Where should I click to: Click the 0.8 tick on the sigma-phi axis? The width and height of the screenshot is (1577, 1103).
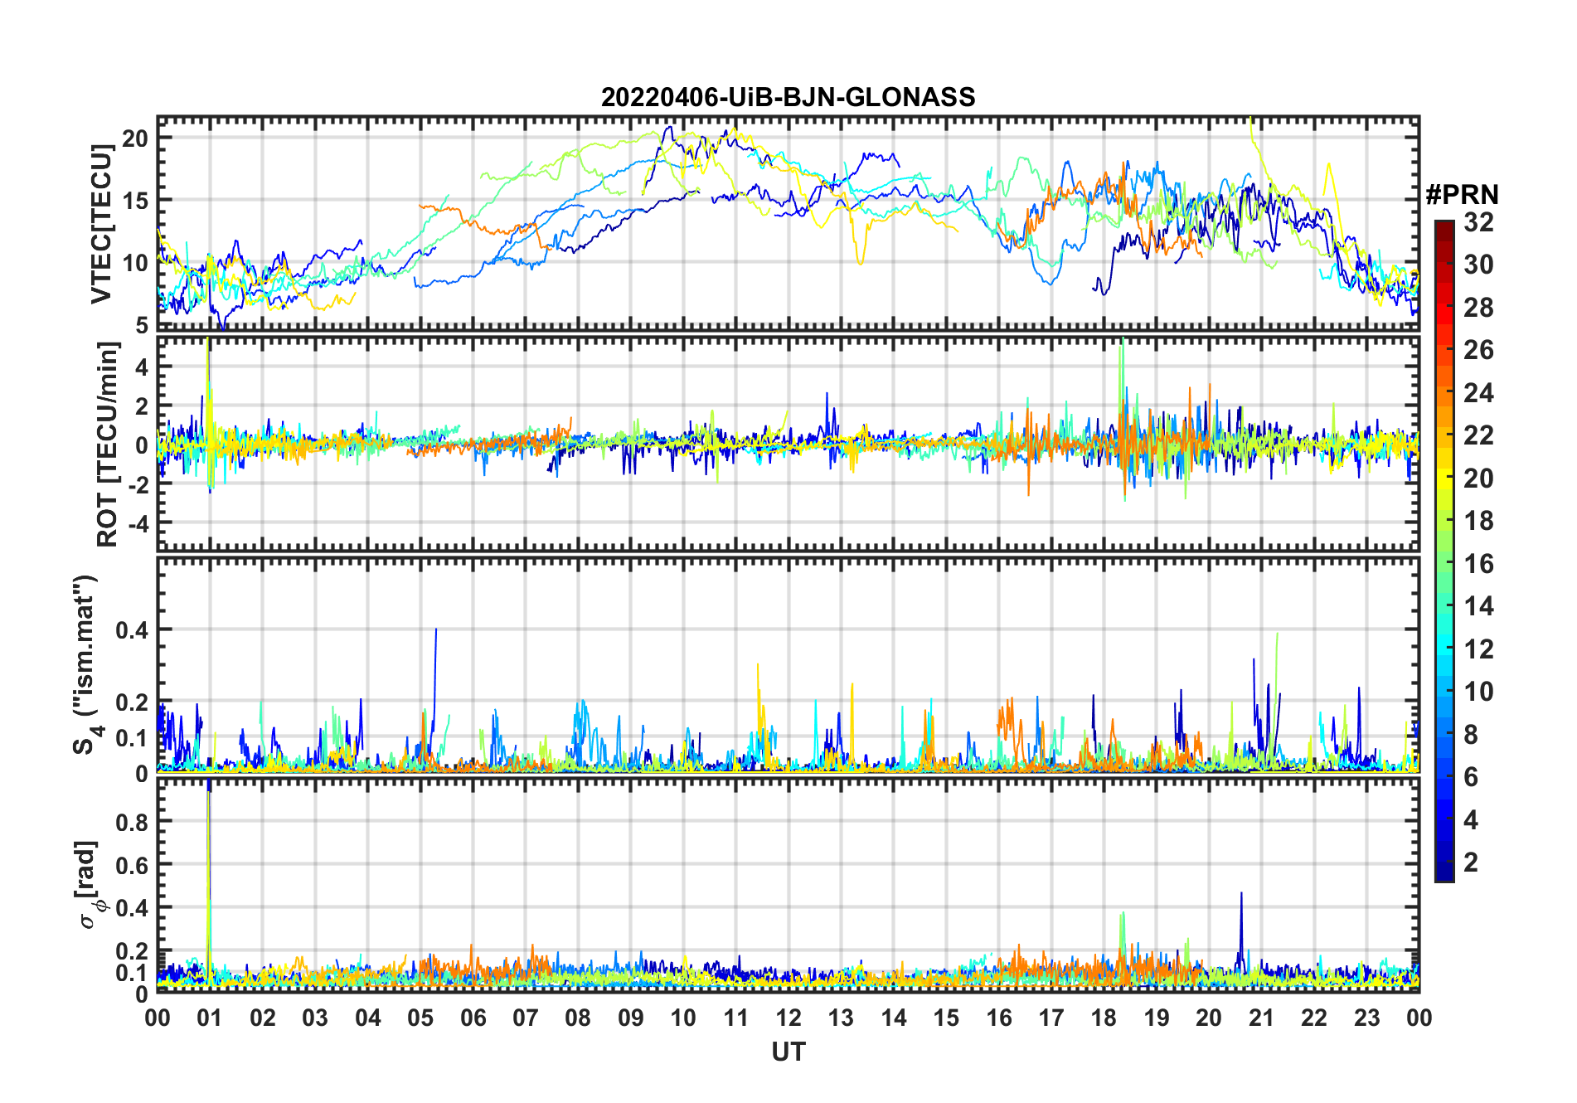coord(133,822)
